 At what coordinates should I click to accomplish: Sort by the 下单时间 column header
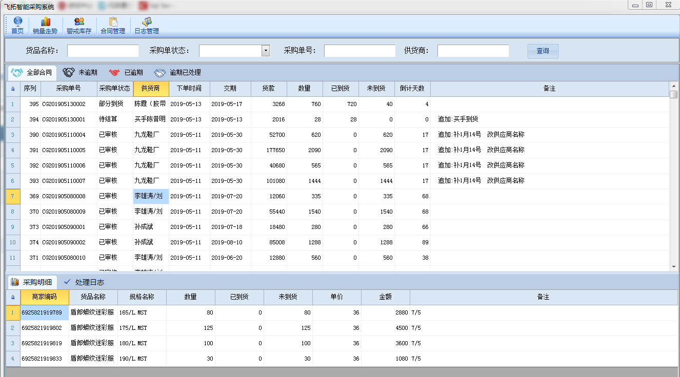pos(189,89)
